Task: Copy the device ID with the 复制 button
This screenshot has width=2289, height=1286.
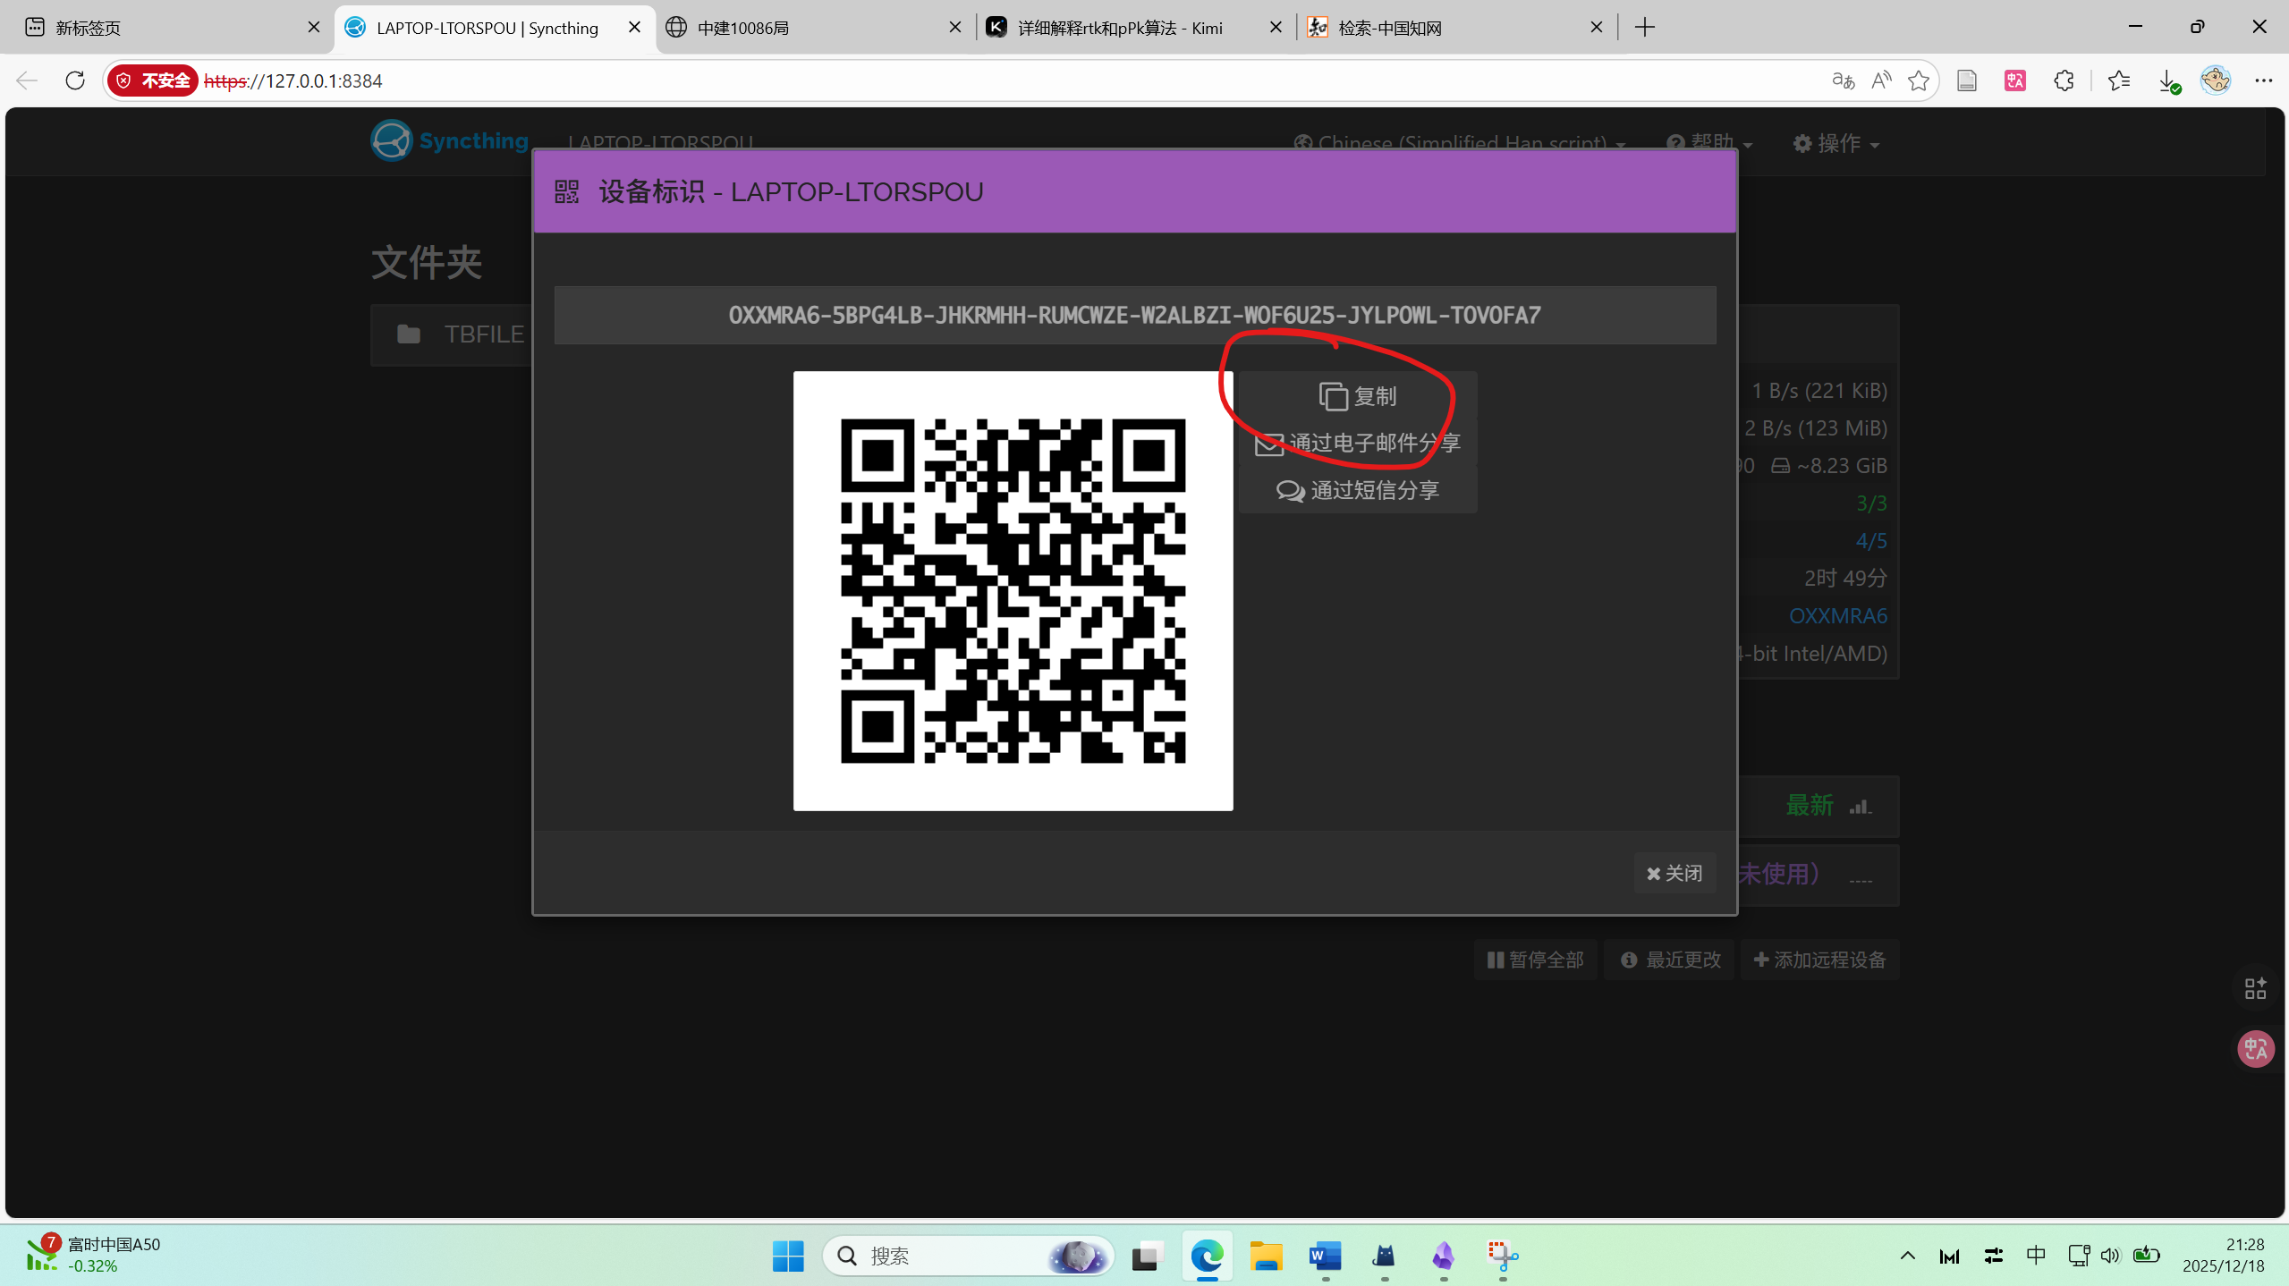Action: click(x=1357, y=395)
